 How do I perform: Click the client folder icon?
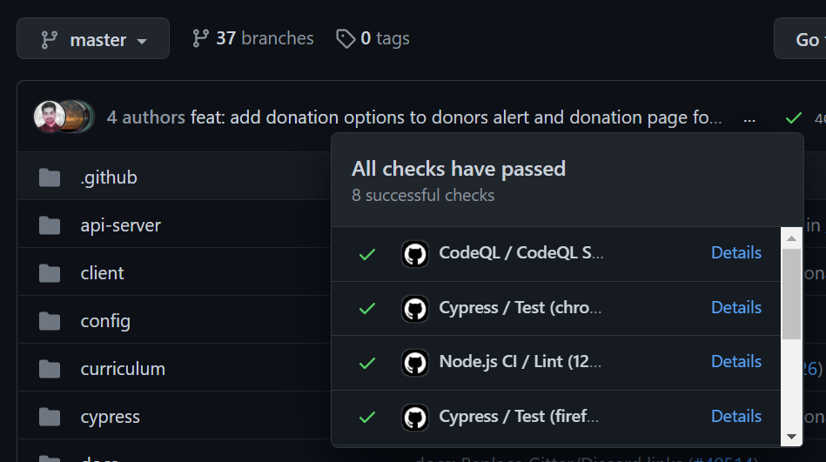[x=50, y=273]
